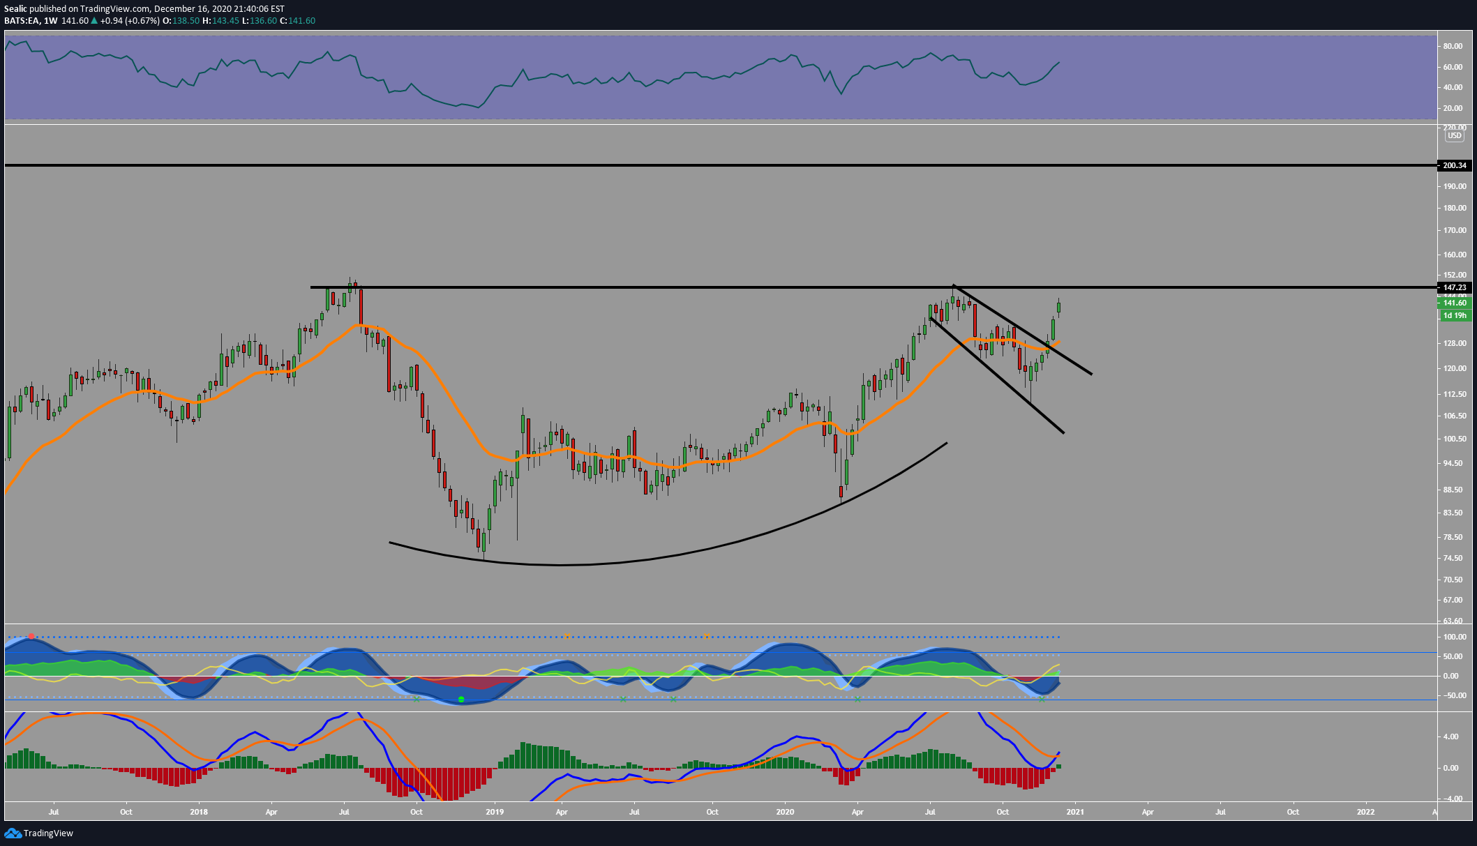
Task: Click the green up-triangle beside 141.60 in header
Action: point(94,21)
